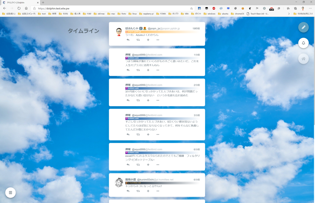315x203 pixels.
Task: Open a new browser tab
Action: [43, 2]
